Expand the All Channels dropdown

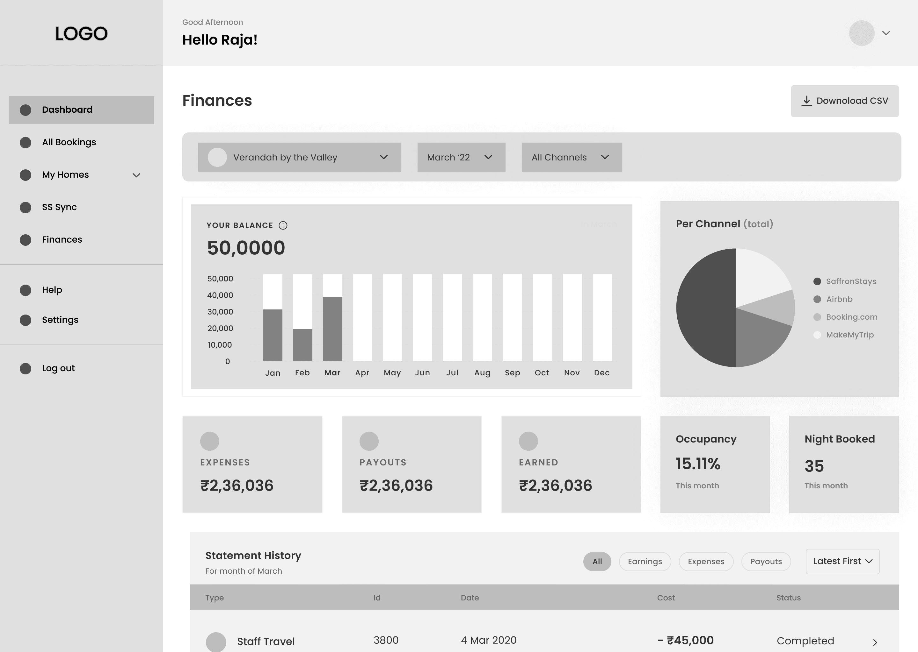coord(572,157)
